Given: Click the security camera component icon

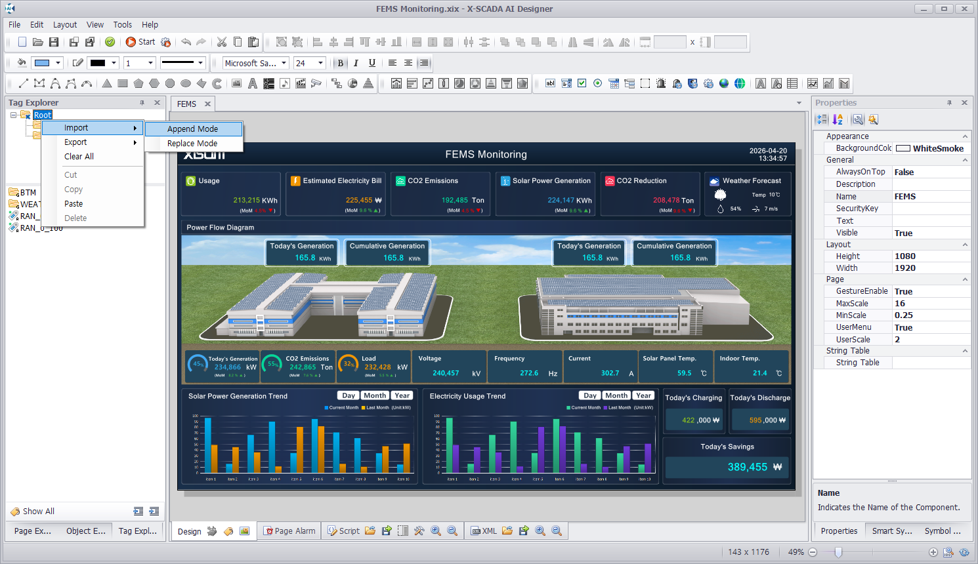Looking at the screenshot, I should pyautogui.click(x=316, y=83).
